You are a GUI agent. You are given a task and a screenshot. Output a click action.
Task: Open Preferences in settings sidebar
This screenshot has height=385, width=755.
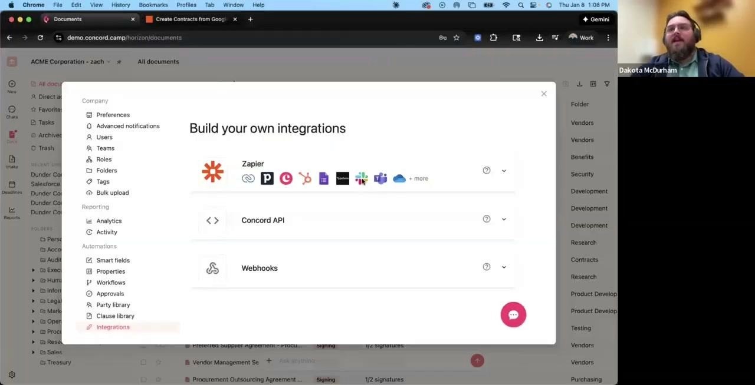click(x=113, y=115)
